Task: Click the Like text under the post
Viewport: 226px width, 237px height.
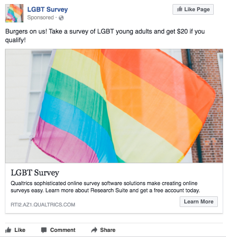Action: (20, 230)
